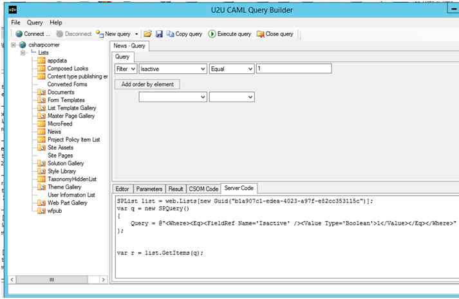This screenshot has height=299, width=459.
Task: Open the File menu
Action: tap(15, 23)
